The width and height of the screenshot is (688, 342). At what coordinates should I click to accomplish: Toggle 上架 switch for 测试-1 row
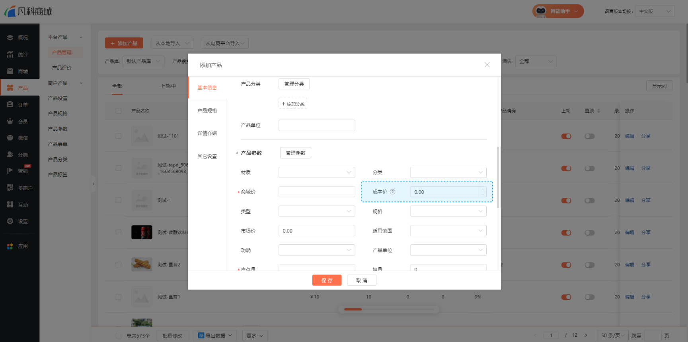click(x=566, y=201)
